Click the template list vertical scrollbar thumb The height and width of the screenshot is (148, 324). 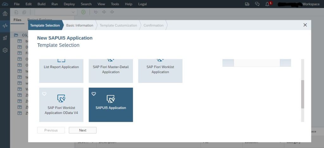(302, 94)
